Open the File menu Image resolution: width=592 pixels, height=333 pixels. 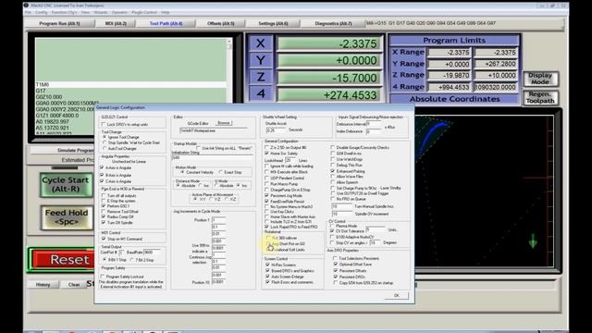click(29, 12)
